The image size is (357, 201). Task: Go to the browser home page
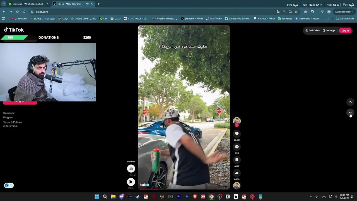(24, 12)
